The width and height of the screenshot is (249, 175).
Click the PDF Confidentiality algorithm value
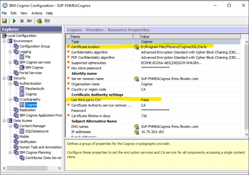point(190,57)
